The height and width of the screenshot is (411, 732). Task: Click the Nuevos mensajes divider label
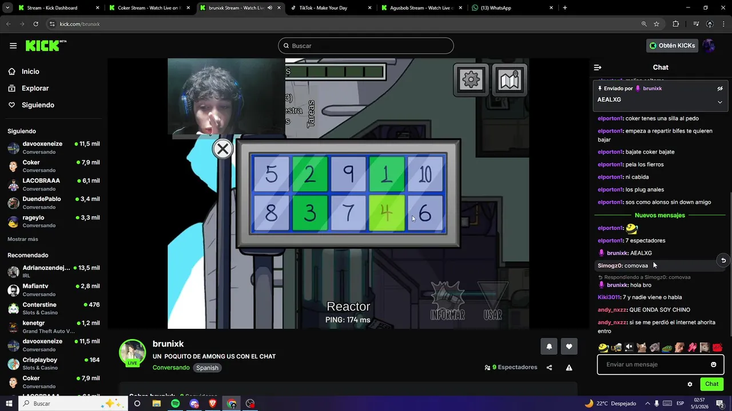660,215
